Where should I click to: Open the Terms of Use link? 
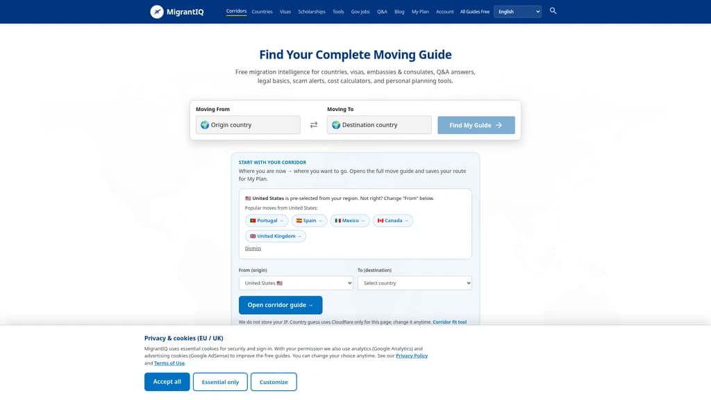click(x=169, y=363)
